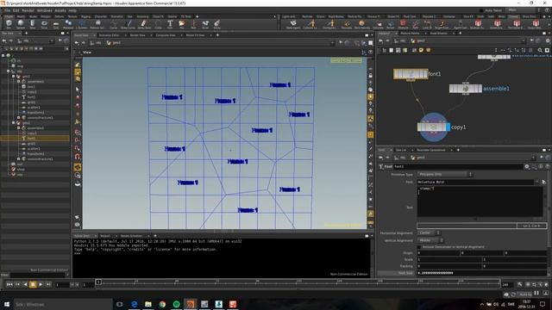The height and width of the screenshot is (310, 552).
Task: Click the Windows Start button
Action: (6, 304)
